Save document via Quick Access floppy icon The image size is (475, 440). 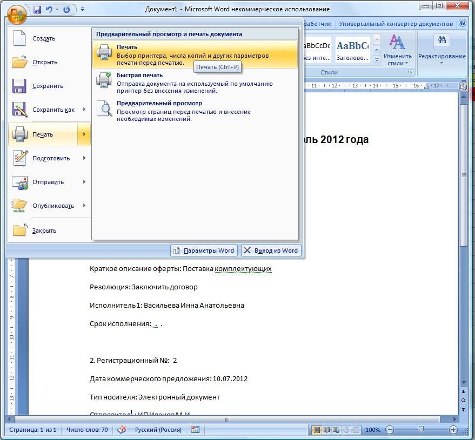(x=37, y=10)
